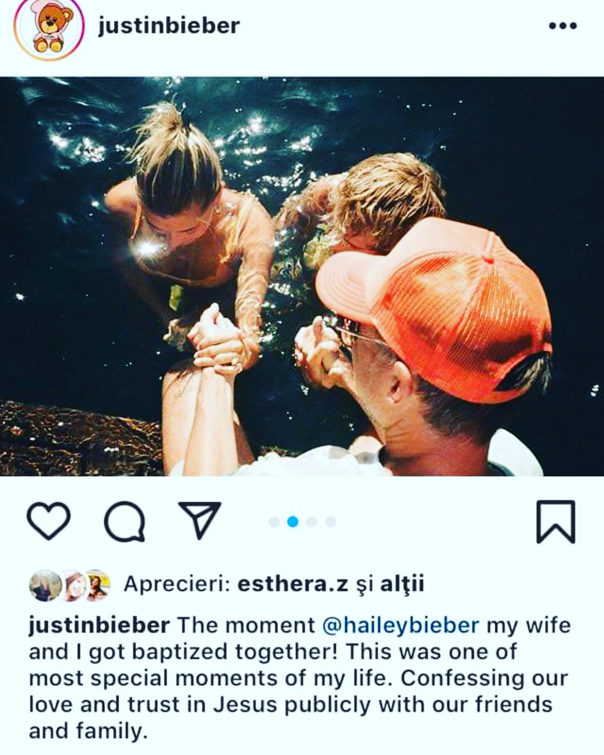The width and height of the screenshot is (604, 755).
Task: Go to first carousel dot
Action: 274,521
